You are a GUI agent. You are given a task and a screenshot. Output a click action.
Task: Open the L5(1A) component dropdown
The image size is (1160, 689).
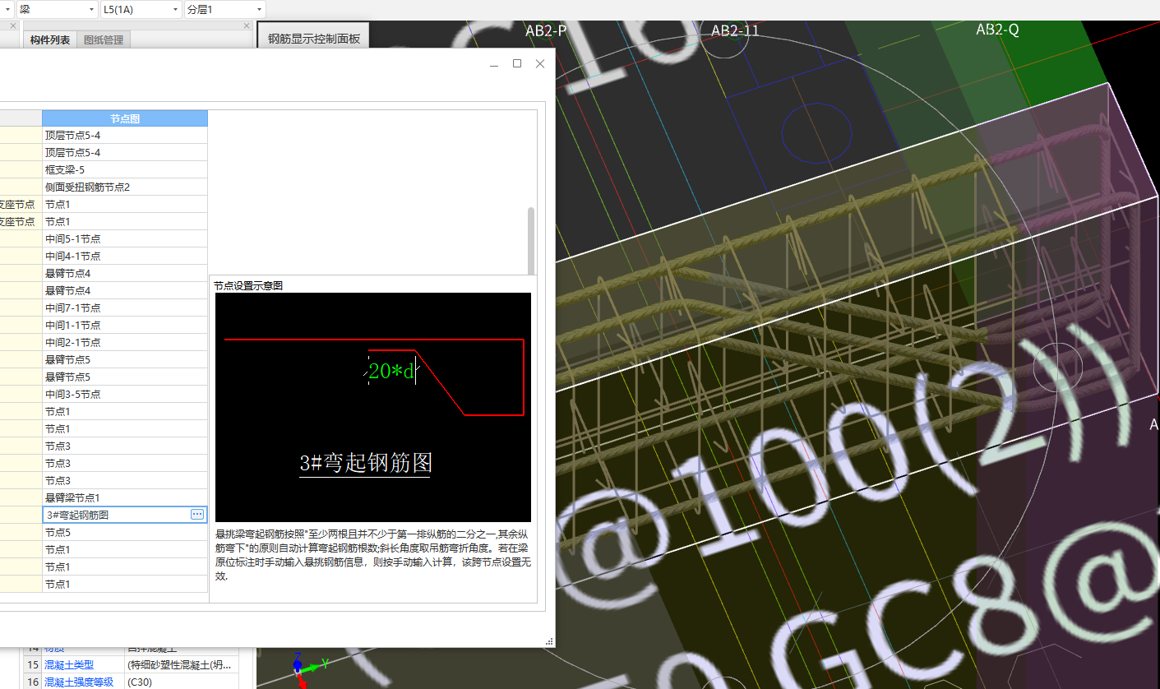141,9
